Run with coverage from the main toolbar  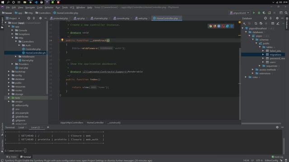264,13
